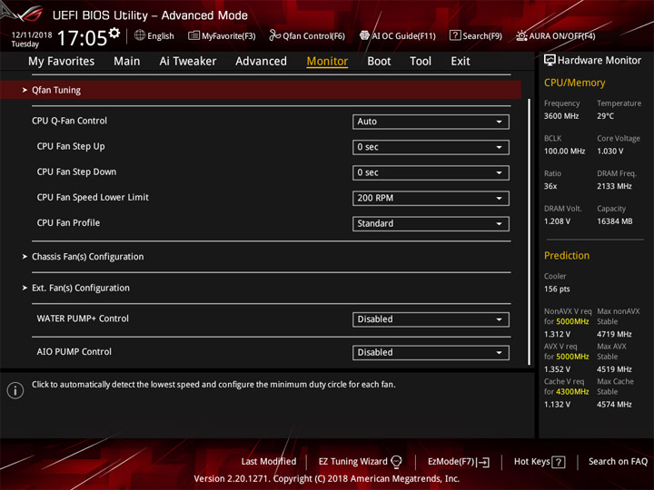654x490 pixels.
Task: Click the 4719 MHz Max nonAVX value
Action: (x=614, y=334)
